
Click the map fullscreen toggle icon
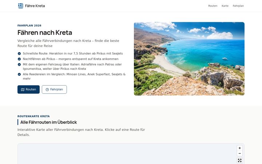coord(239,160)
